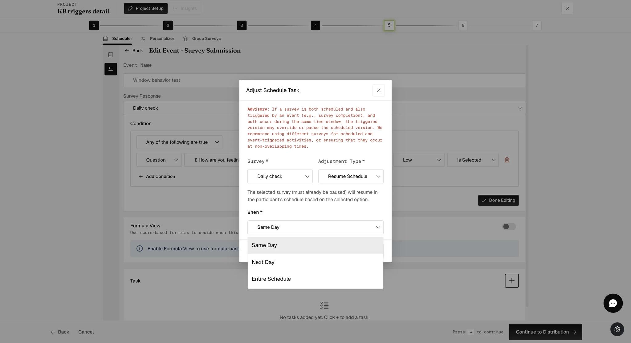This screenshot has width=631, height=343.
Task: Open the settings gear icon
Action: [x=617, y=329]
